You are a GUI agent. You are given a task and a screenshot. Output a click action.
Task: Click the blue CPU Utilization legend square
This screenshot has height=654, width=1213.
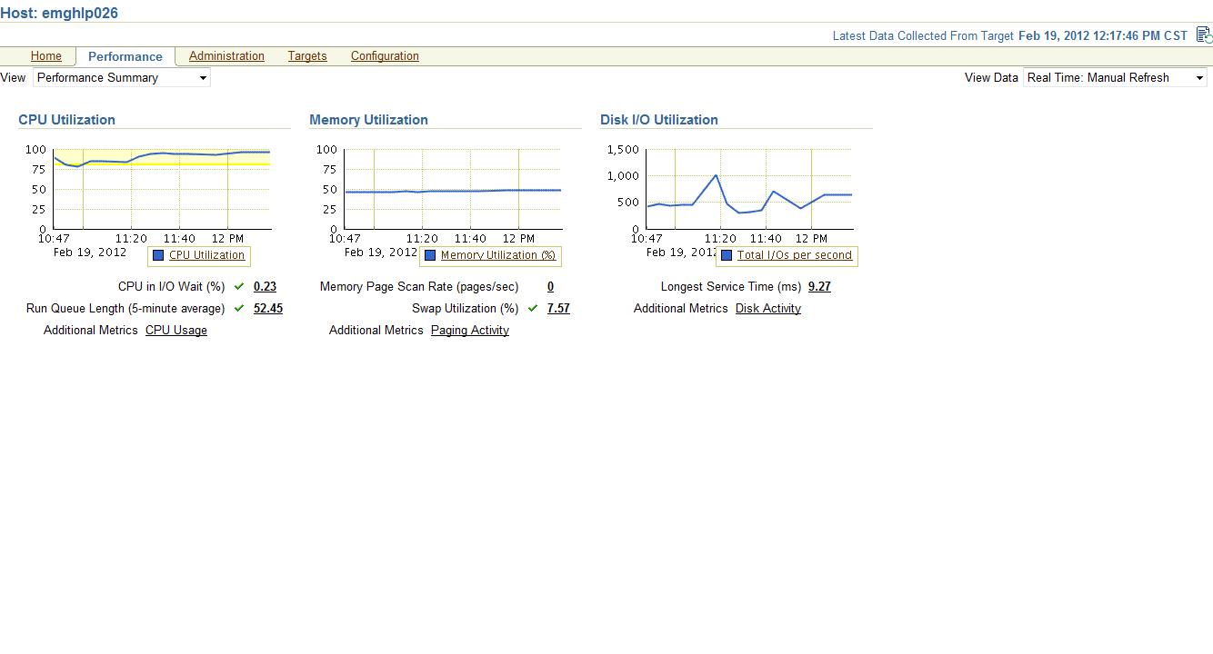pos(158,255)
